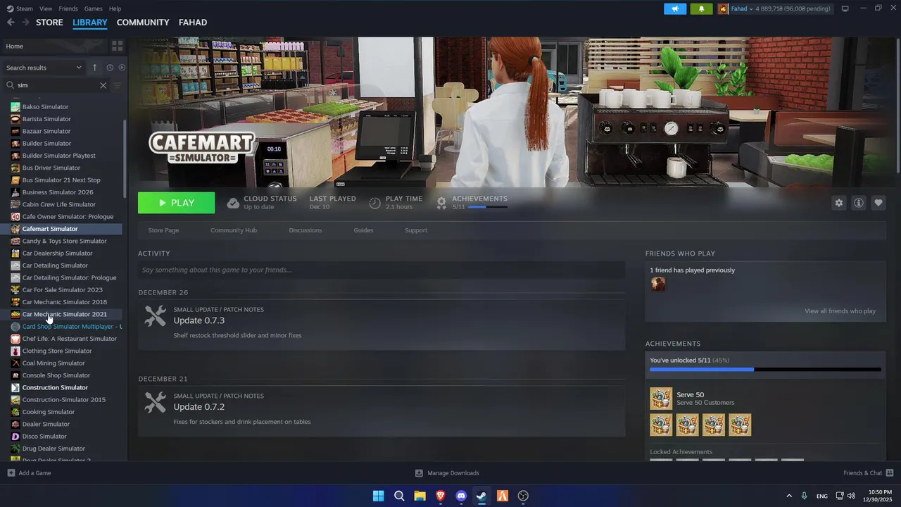Open Windows Start menu
Viewport: 901px width, 507px height.
tap(378, 496)
